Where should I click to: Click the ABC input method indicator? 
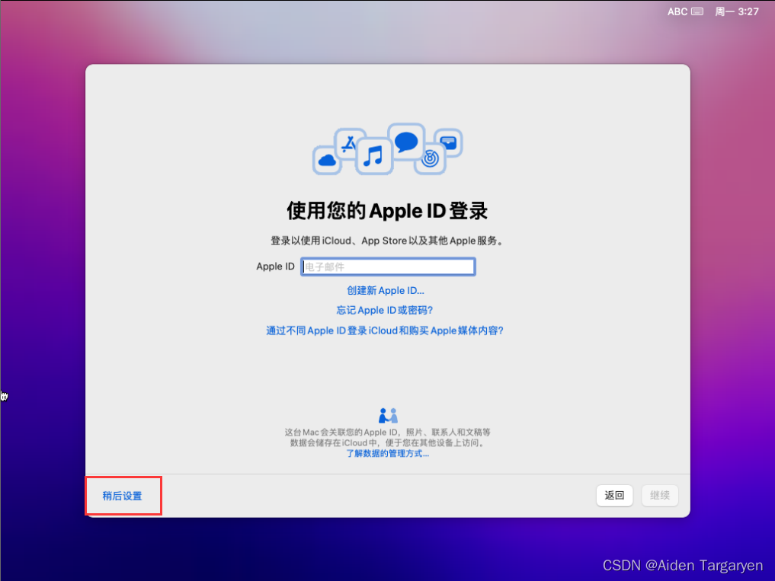[677, 11]
